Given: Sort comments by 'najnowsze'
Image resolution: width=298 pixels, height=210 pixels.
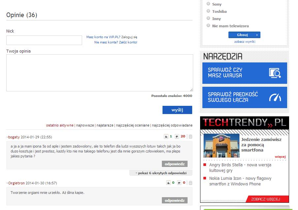Looking at the screenshot, I should coord(85,125).
